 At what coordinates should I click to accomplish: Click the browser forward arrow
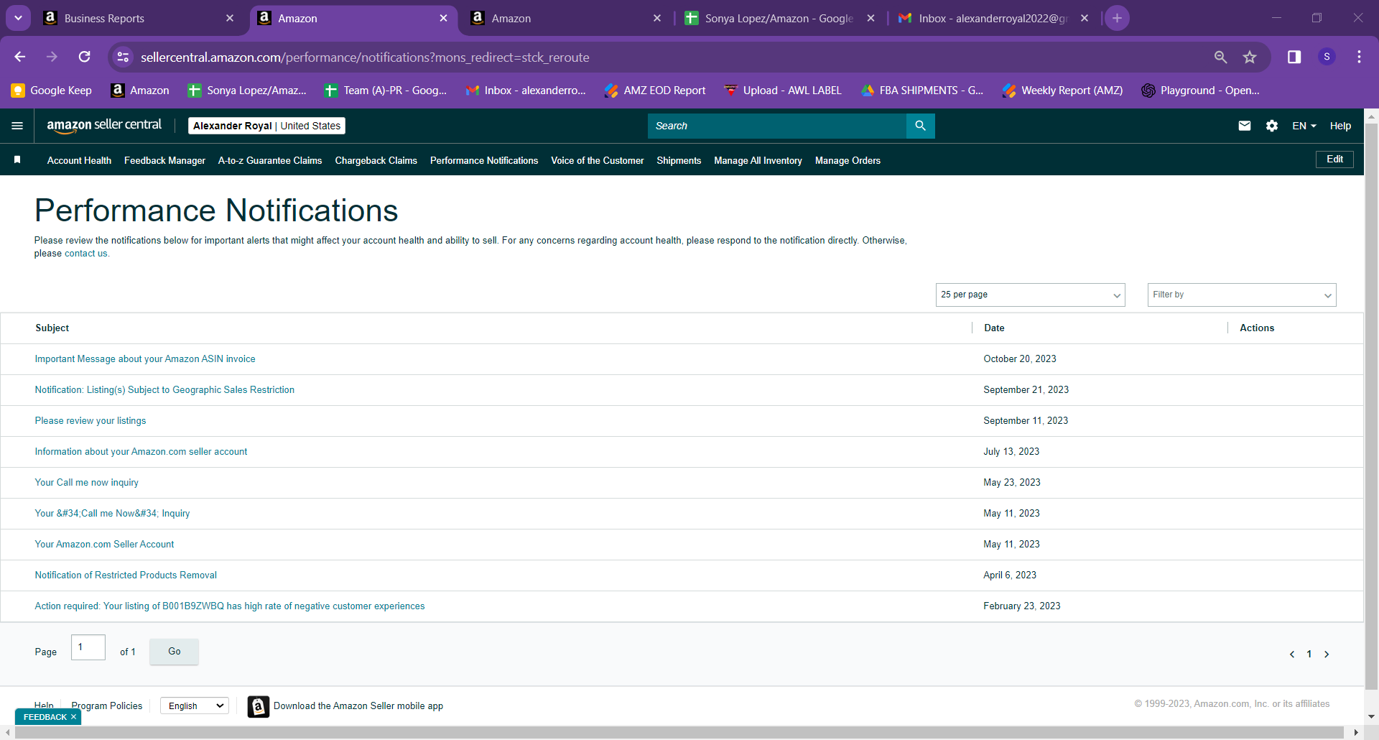[x=52, y=57]
